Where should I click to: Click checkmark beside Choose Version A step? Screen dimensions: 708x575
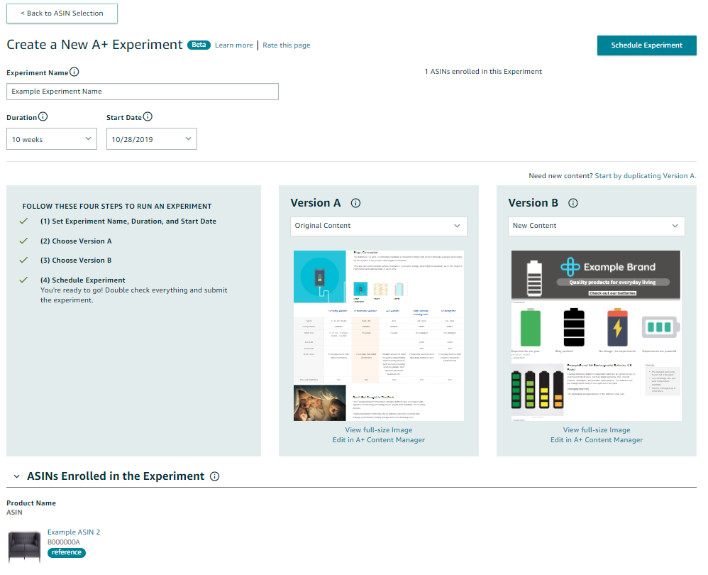click(x=23, y=241)
